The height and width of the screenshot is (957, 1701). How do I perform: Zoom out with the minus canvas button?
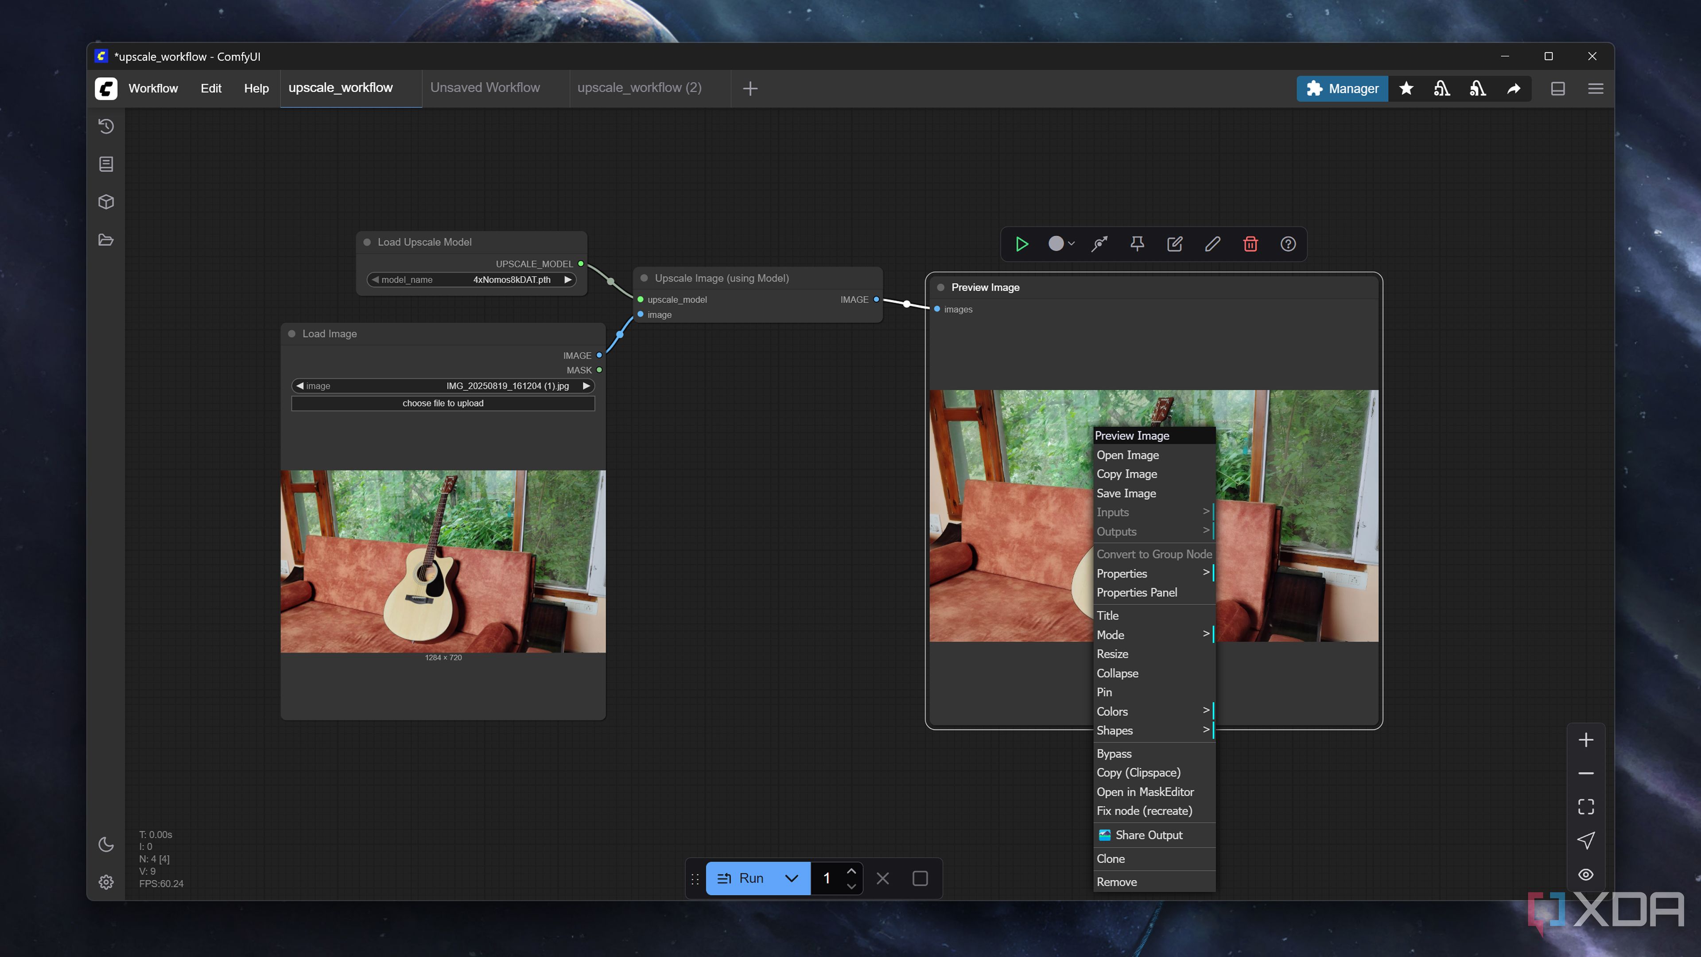[1585, 774]
